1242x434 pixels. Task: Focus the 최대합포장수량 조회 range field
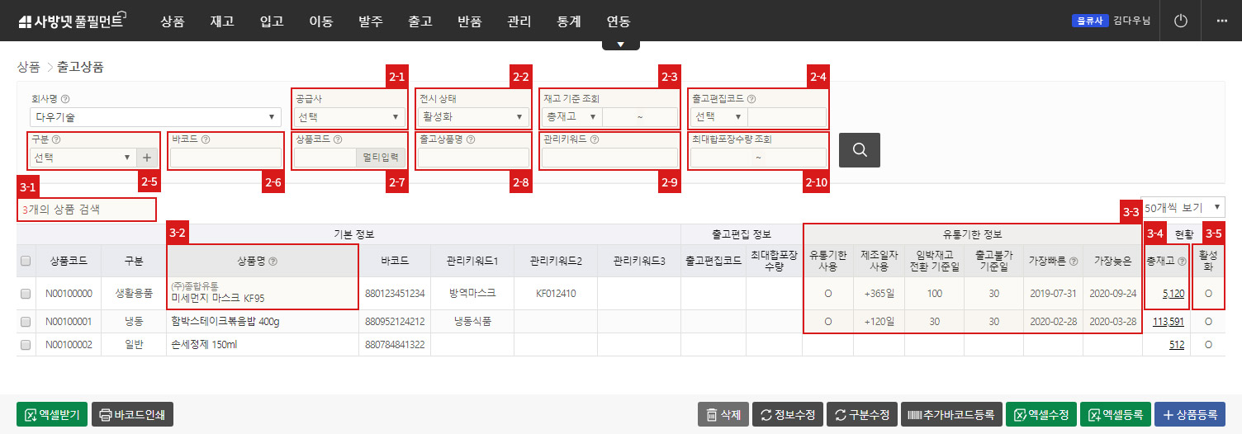758,157
